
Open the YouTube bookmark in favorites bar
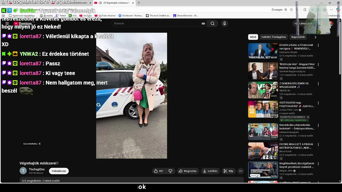click(85, 15)
